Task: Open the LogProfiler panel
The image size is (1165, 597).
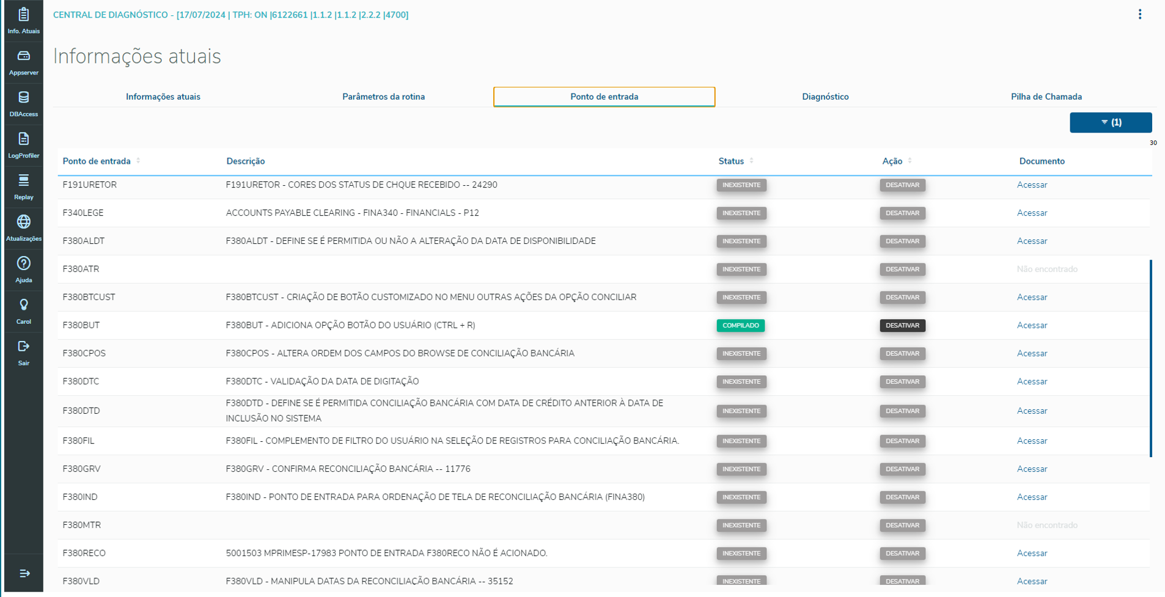Action: pyautogui.click(x=23, y=145)
